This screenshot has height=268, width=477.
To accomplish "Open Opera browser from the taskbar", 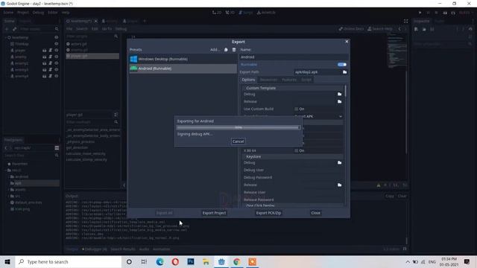I will coord(175,261).
